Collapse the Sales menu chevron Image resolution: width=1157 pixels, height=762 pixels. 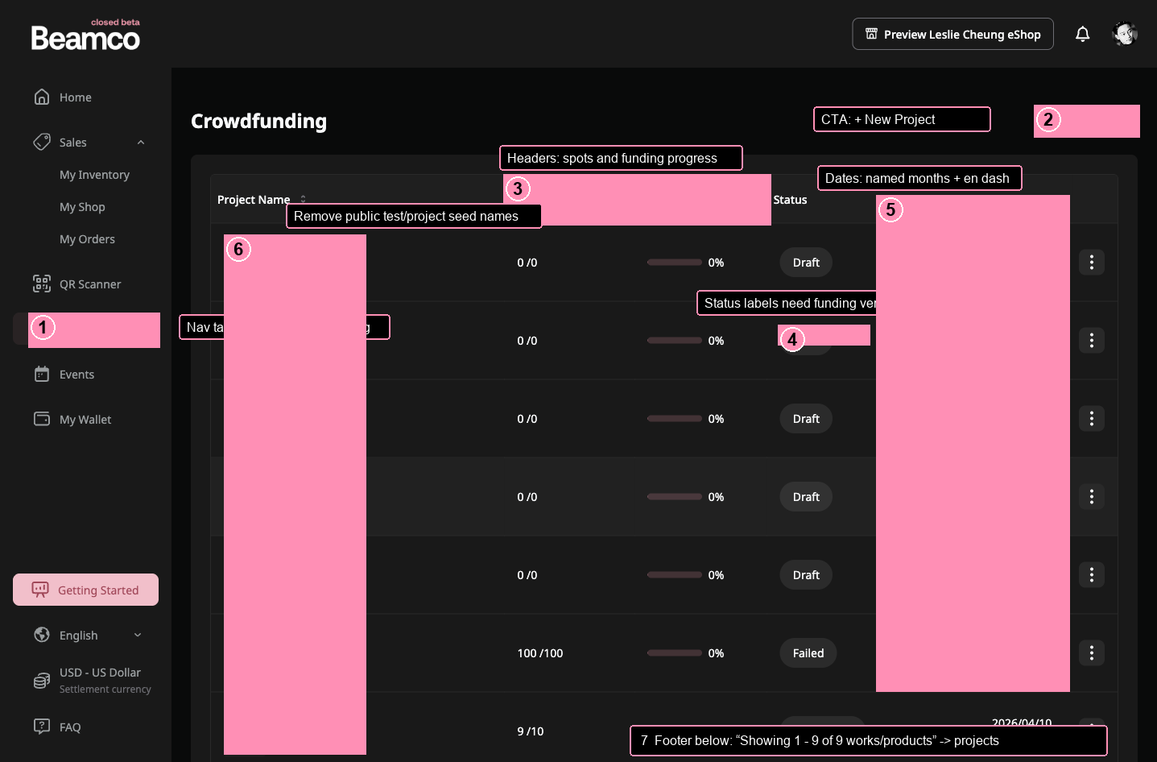pos(141,143)
